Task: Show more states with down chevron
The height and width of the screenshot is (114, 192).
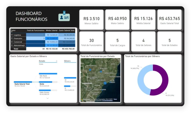Action: [48, 98]
